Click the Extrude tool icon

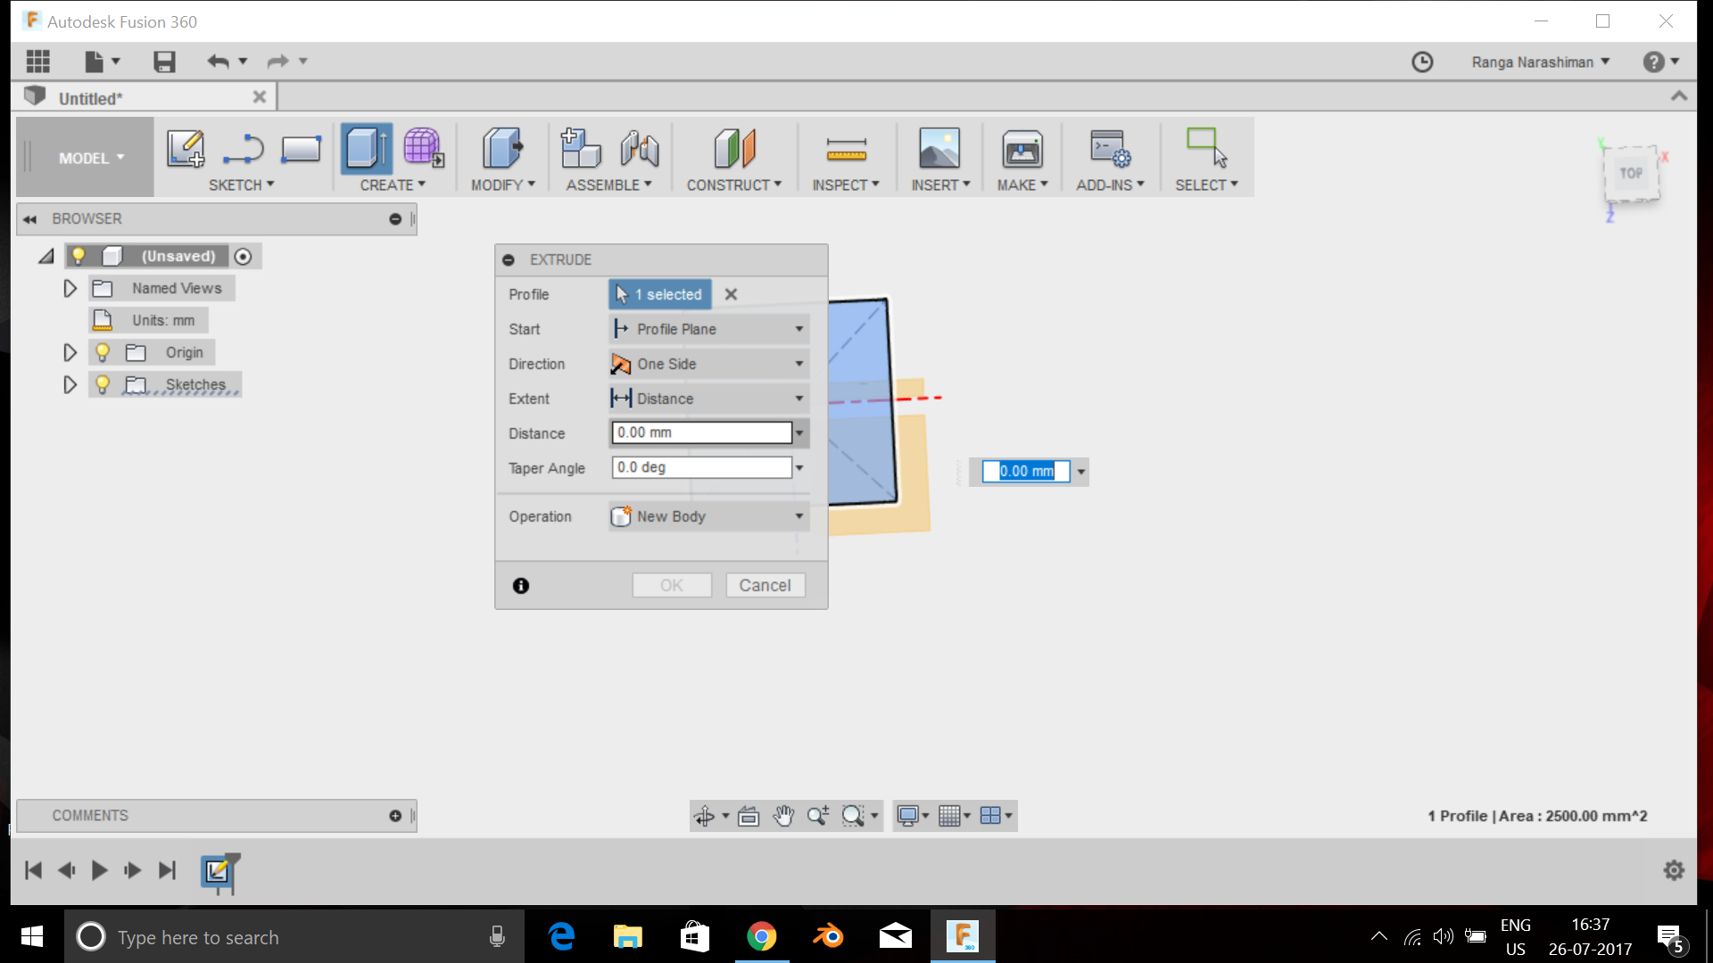(367, 148)
